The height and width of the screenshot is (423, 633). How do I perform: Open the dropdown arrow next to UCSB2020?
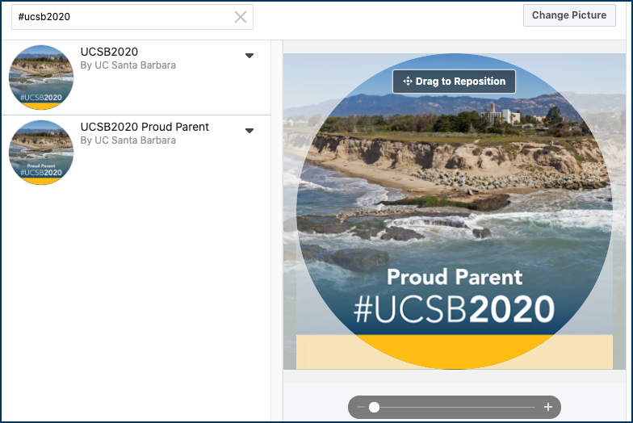pos(249,56)
